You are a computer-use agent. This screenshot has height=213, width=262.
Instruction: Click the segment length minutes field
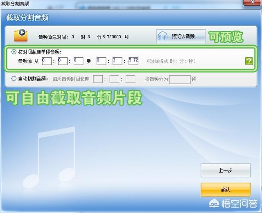114,79
